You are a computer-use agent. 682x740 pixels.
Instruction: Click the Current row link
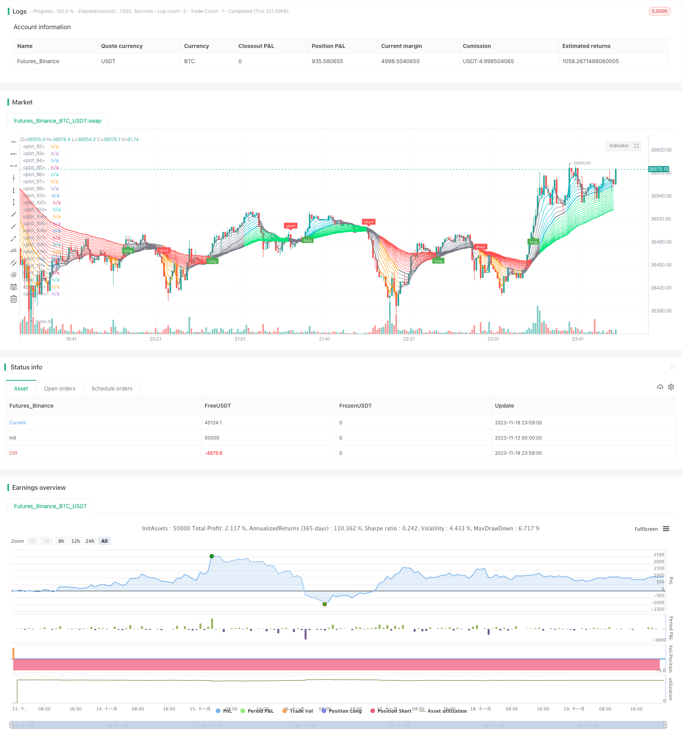point(18,422)
